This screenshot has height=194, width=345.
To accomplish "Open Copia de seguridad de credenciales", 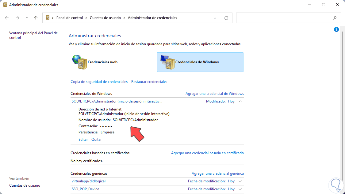I will click(x=99, y=82).
